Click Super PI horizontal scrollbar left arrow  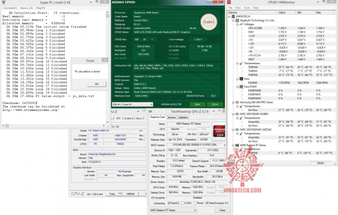click(x=3, y=126)
